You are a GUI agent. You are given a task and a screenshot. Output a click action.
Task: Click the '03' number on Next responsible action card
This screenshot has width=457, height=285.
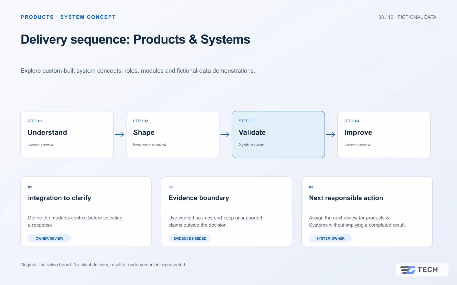(311, 187)
